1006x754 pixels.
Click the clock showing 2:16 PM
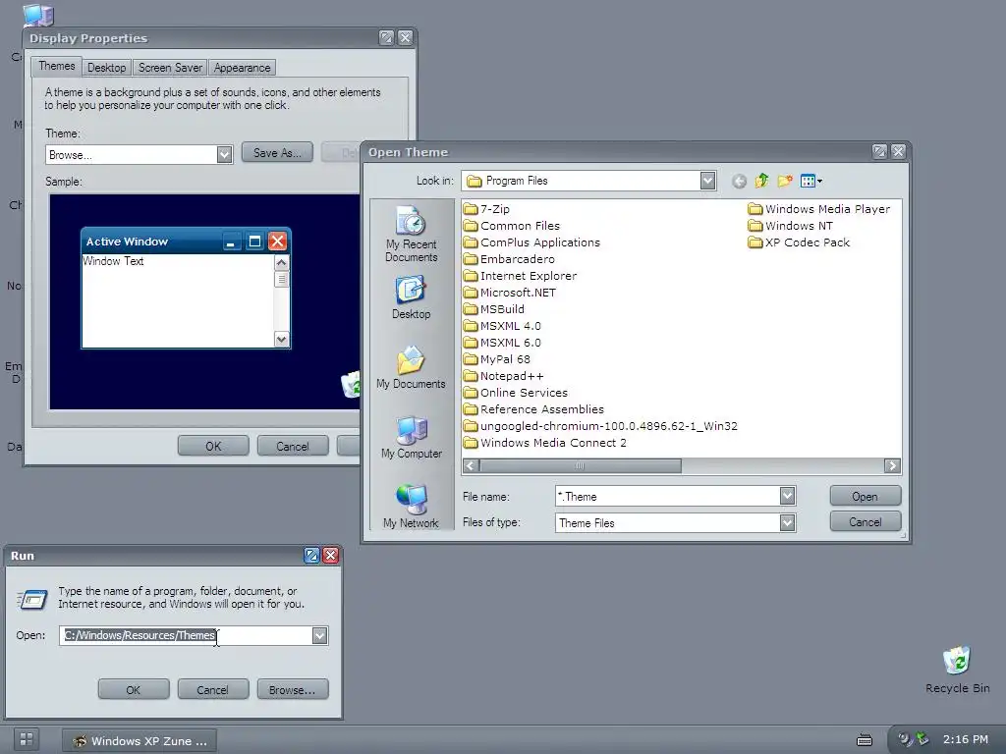(x=965, y=739)
